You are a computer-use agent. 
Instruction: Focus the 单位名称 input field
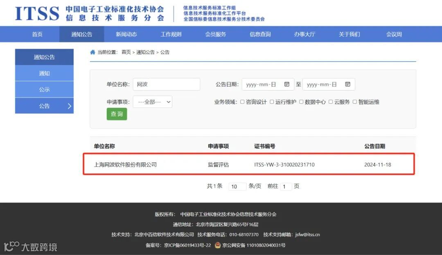(166, 84)
